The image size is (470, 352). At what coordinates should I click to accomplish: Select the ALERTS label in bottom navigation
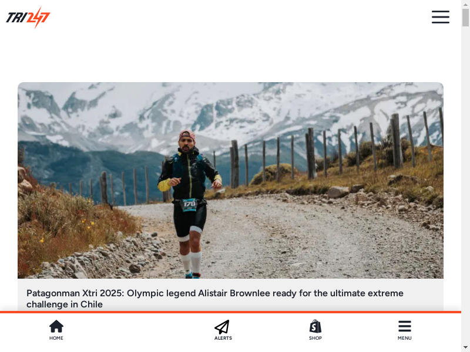(x=223, y=338)
